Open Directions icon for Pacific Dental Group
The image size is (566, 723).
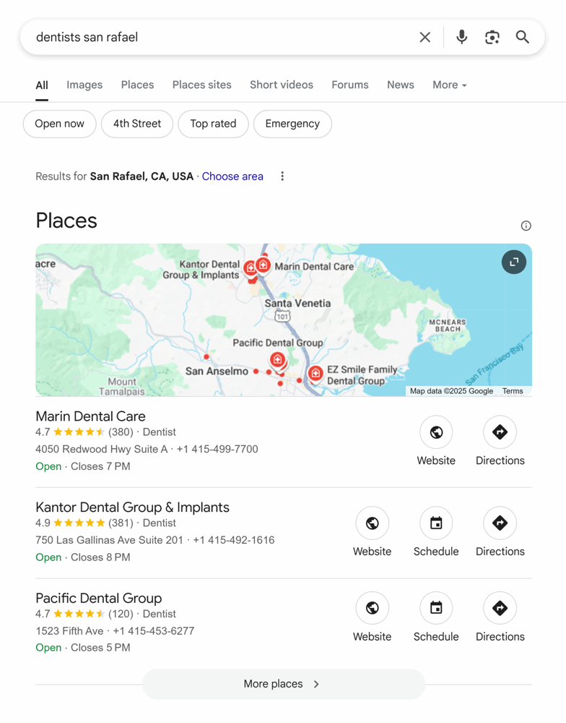click(x=500, y=608)
